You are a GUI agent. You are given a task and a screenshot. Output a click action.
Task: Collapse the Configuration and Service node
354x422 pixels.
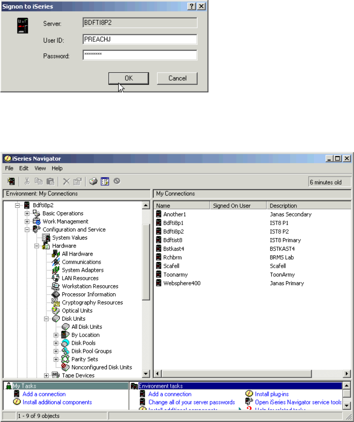[27, 230]
